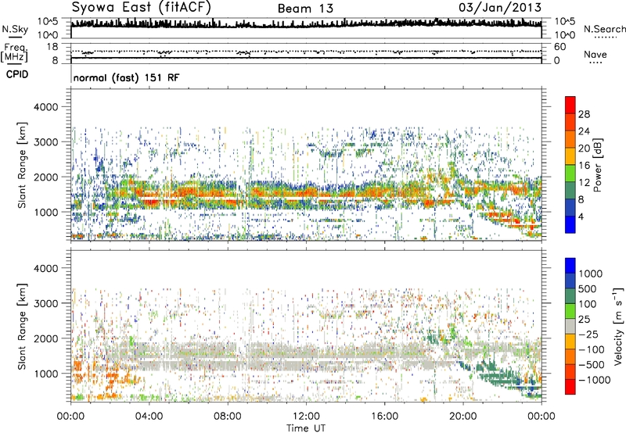Viewport: 626px width, 433px height.
Task: Click the green velocity echo streak near 22:00
Action: click(504, 376)
